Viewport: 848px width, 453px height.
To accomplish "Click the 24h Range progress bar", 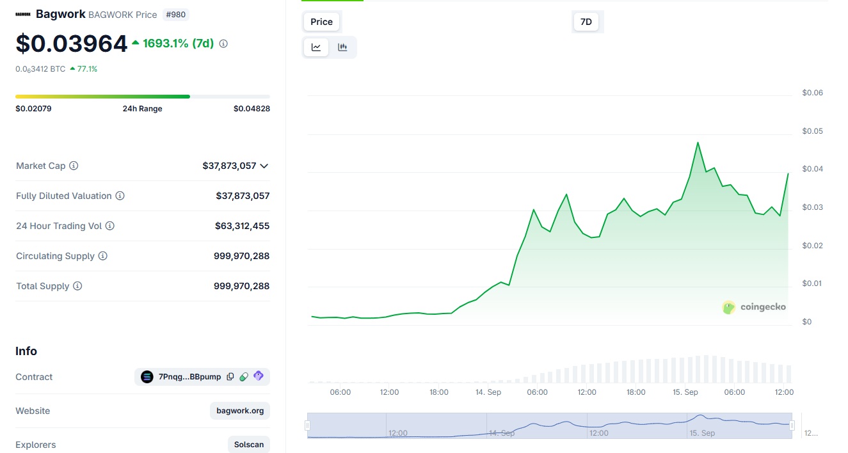I will click(143, 97).
